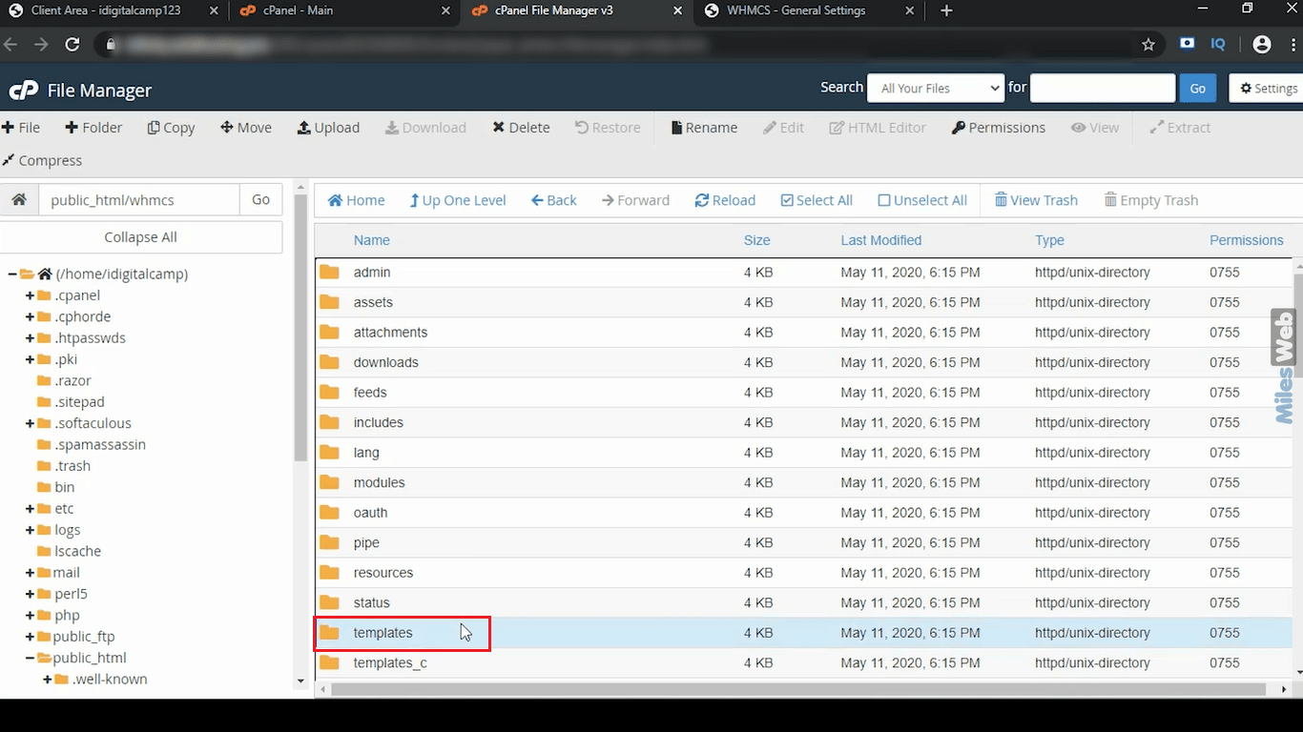
Task: Expand the .cpanel tree folder
Action: 30,295
